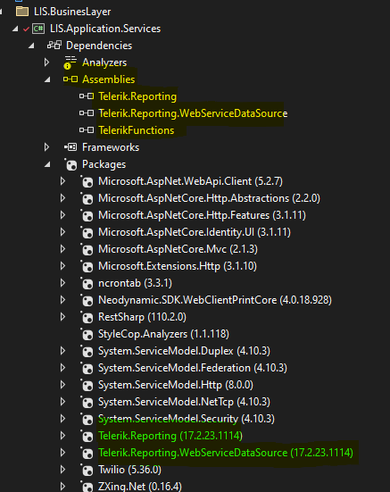Expand the Telerik.Reporting (17.2.23.1114) package
Viewport: 390px width, 492px height.
[62, 436]
